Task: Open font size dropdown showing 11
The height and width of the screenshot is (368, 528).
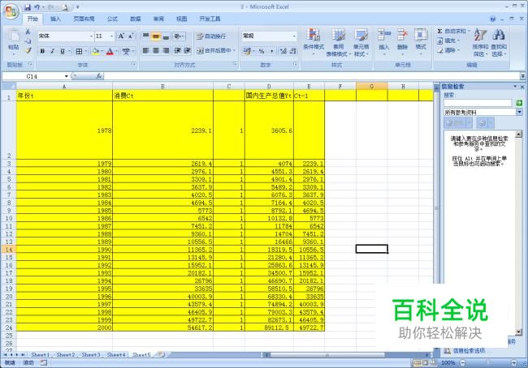Action: tap(111, 36)
